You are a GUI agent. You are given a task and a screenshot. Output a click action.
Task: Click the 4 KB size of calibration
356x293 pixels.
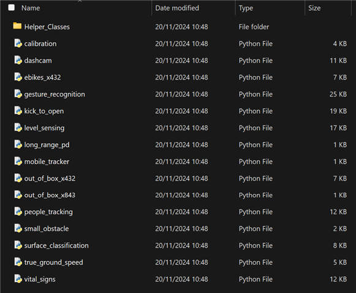[340, 43]
